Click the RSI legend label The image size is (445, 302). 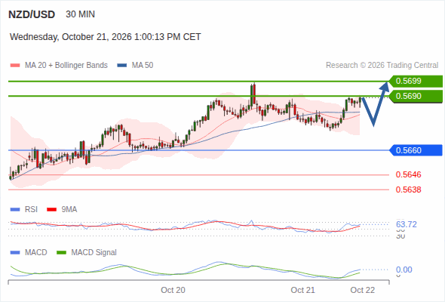[x=31, y=209]
